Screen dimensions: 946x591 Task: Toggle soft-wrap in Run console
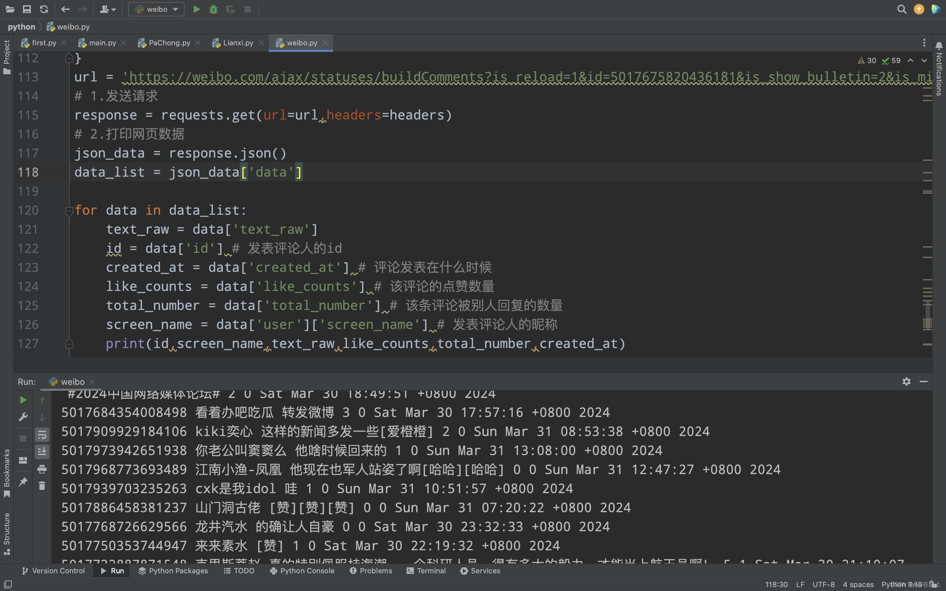[x=42, y=435]
